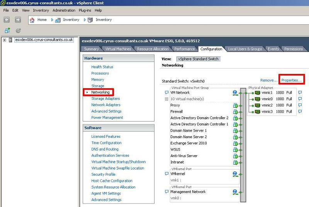The image size is (309, 207).
Task: Click the Remove link for vSwitch0
Action: (x=268, y=80)
